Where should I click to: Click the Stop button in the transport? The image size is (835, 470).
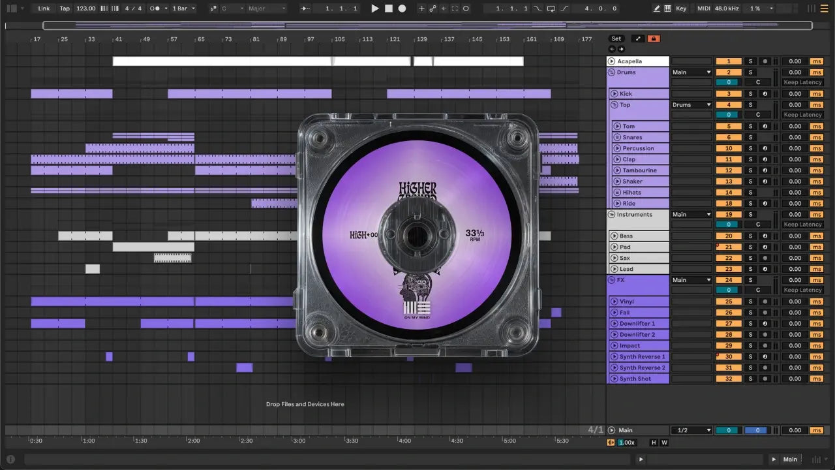pos(388,8)
